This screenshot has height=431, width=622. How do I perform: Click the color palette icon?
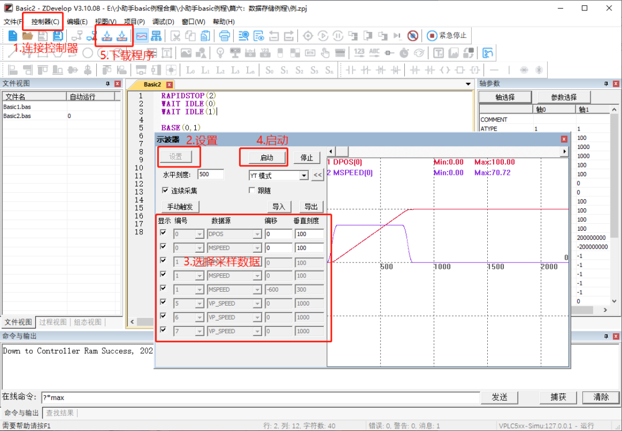(419, 53)
